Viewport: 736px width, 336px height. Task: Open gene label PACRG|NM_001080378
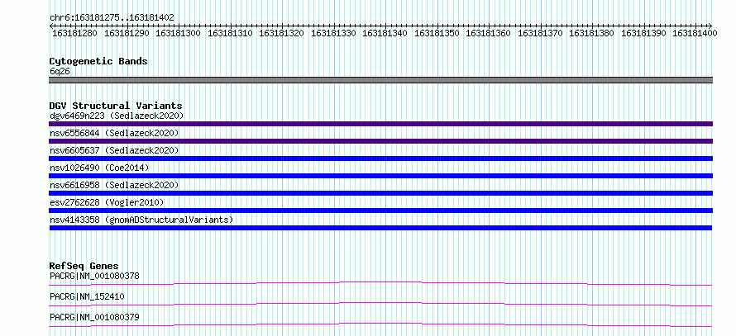94,276
